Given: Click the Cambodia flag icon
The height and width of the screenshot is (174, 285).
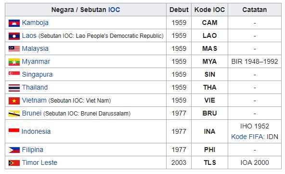Looking at the screenshot, I should click(14, 23).
